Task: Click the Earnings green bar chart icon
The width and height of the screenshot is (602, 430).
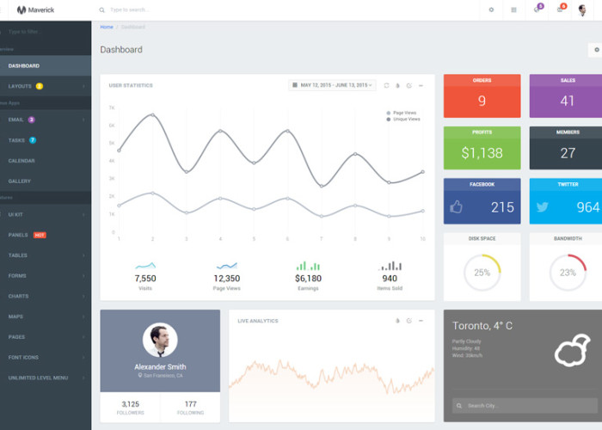Action: 308,265
